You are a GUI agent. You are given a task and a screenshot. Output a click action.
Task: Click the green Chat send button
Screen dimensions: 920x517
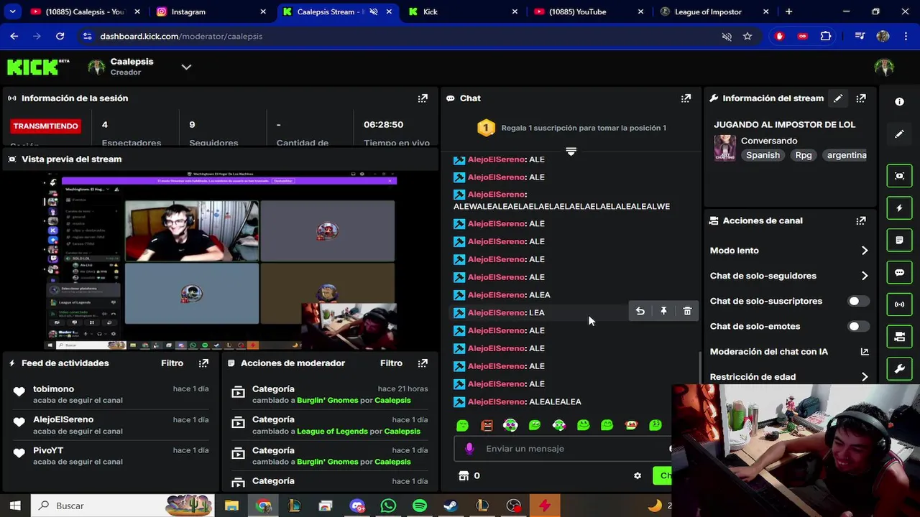[662, 475]
